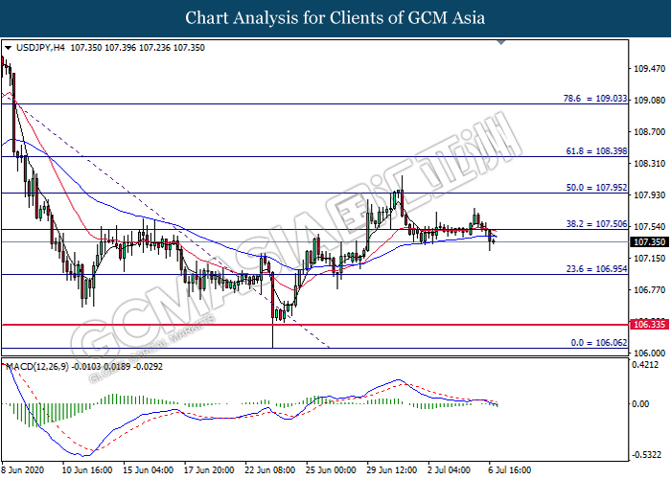This screenshot has height=479, width=671.
Task: Click the 2 Jul 04:00 time label
Action: [449, 470]
